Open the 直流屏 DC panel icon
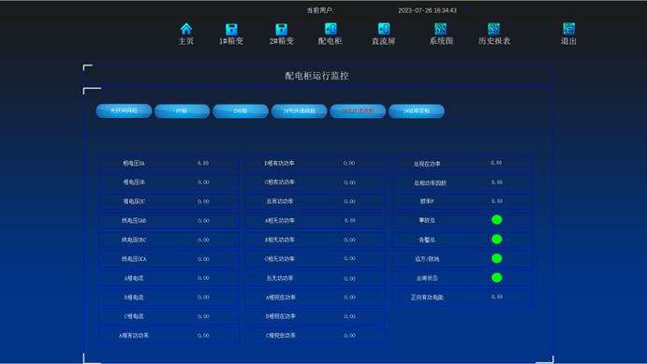This screenshot has width=647, height=364. 384,28
